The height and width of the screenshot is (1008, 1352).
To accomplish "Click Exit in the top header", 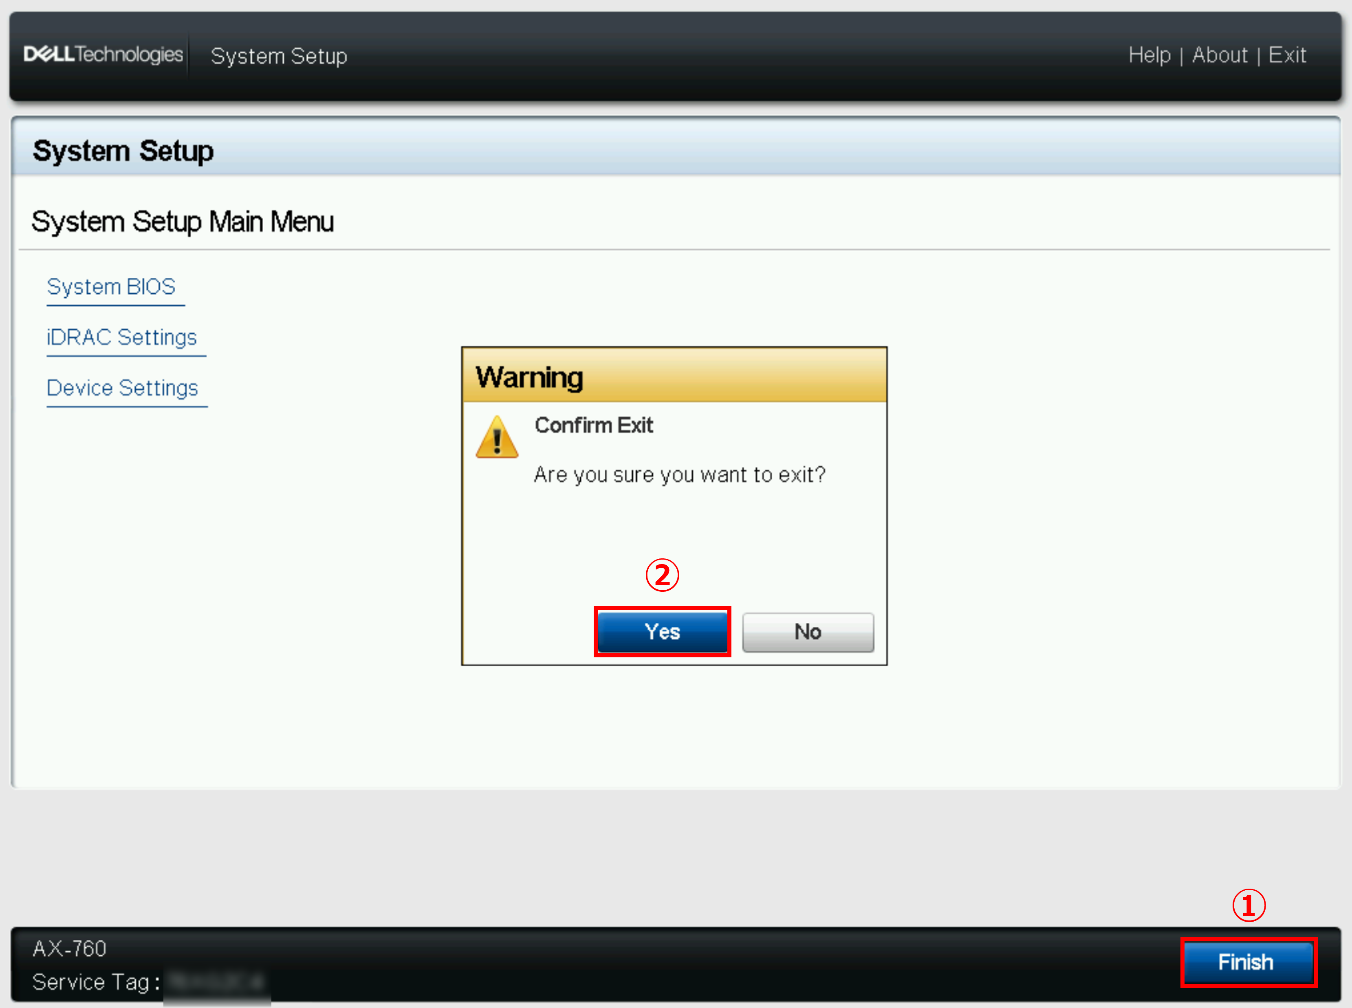I will [x=1287, y=55].
